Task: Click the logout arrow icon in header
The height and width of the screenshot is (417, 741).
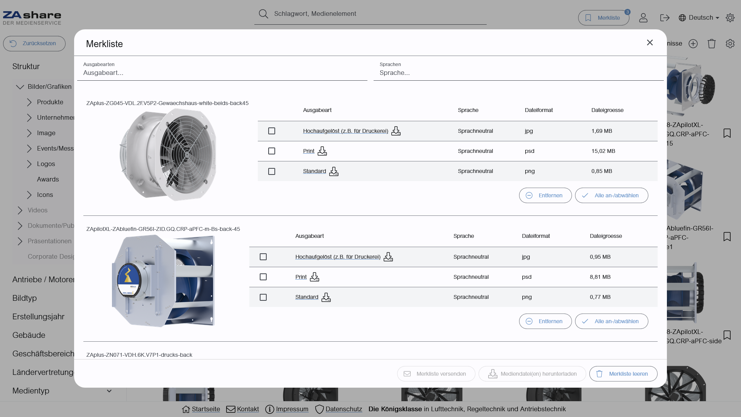Action: [x=665, y=18]
